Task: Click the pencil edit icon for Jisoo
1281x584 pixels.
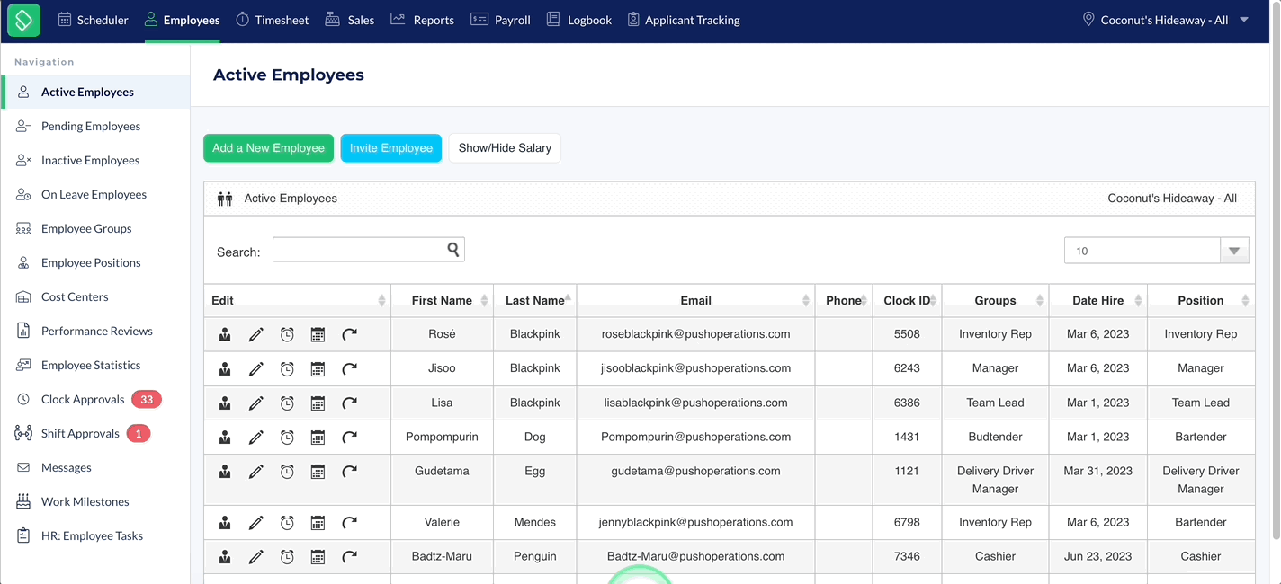Action: 256,368
